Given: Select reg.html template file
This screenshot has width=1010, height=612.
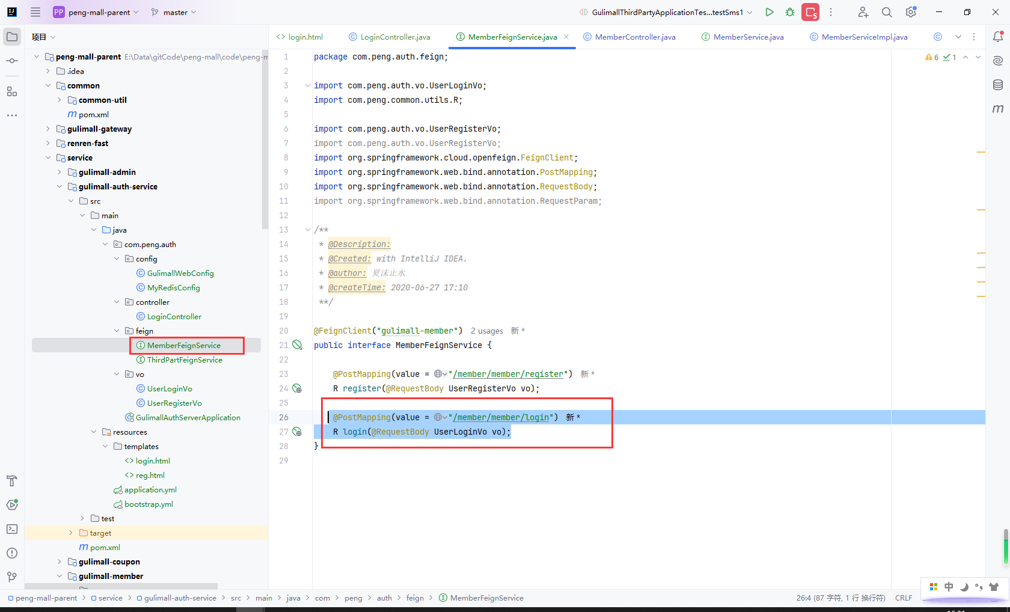Looking at the screenshot, I should [x=150, y=475].
